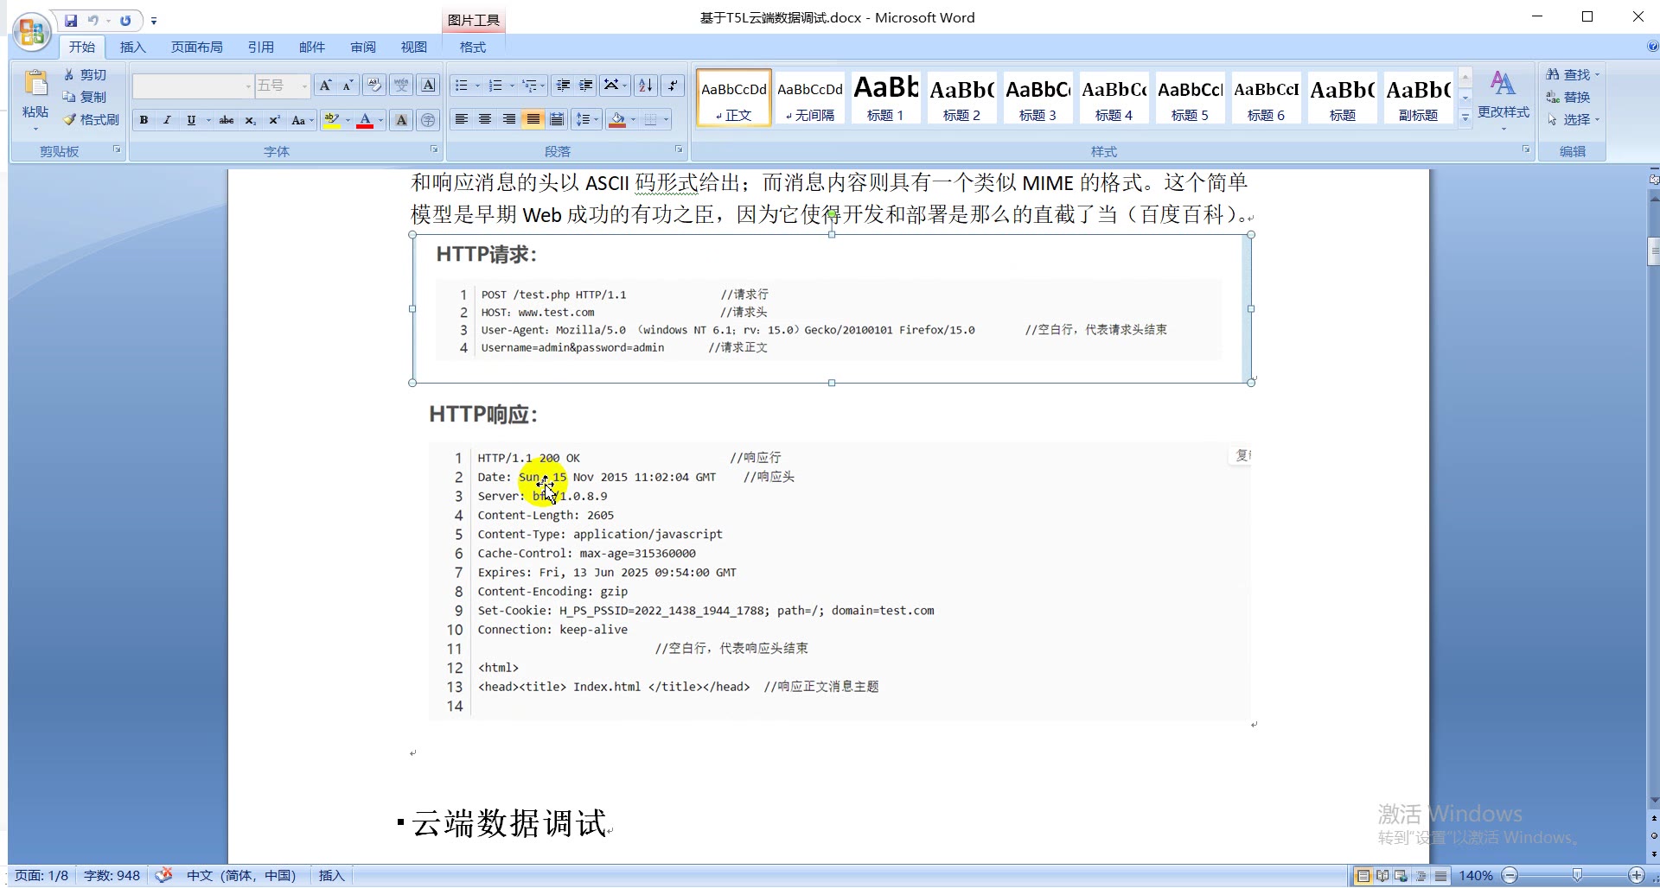The image size is (1660, 888).
Task: Redo the last action
Action: tap(125, 20)
